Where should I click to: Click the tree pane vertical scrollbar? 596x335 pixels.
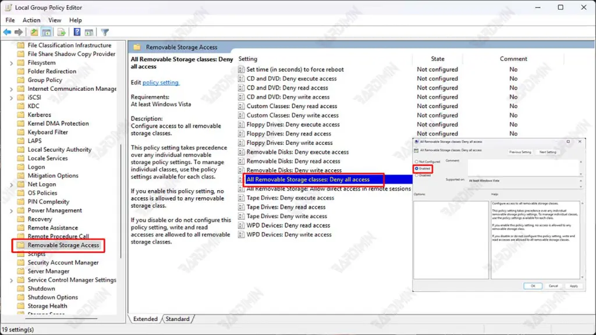tap(121, 201)
